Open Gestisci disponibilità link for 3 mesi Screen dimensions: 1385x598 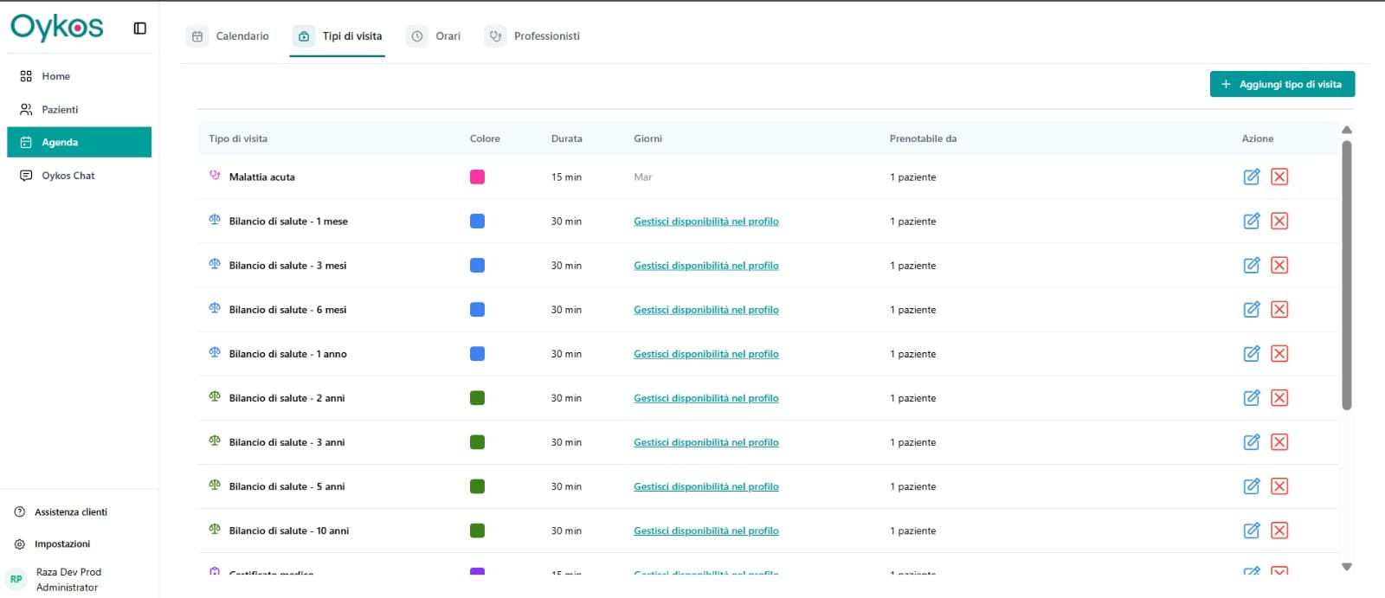(706, 266)
